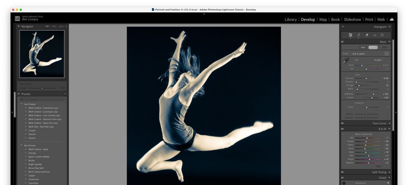Image resolution: width=408 pixels, height=185 pixels.
Task: Open the Slideshow module
Action: click(352, 19)
